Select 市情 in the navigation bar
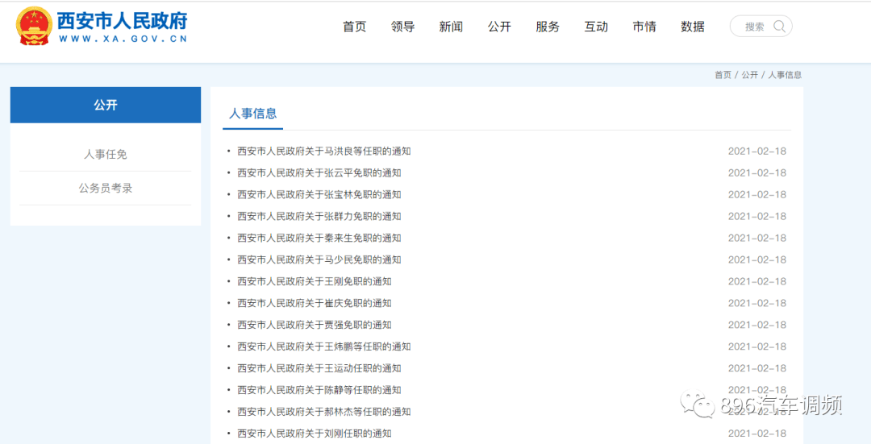 tap(644, 27)
